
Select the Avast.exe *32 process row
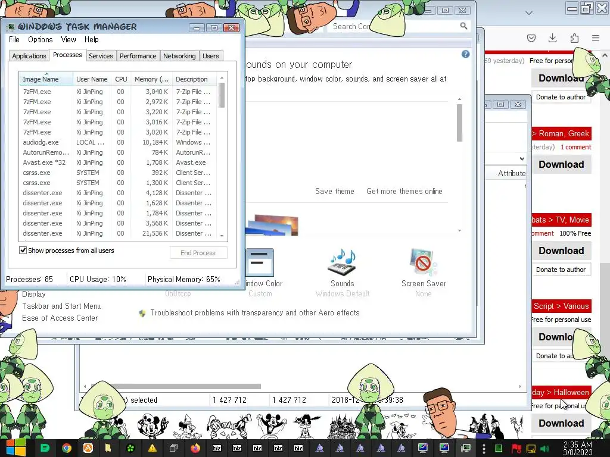click(x=119, y=162)
